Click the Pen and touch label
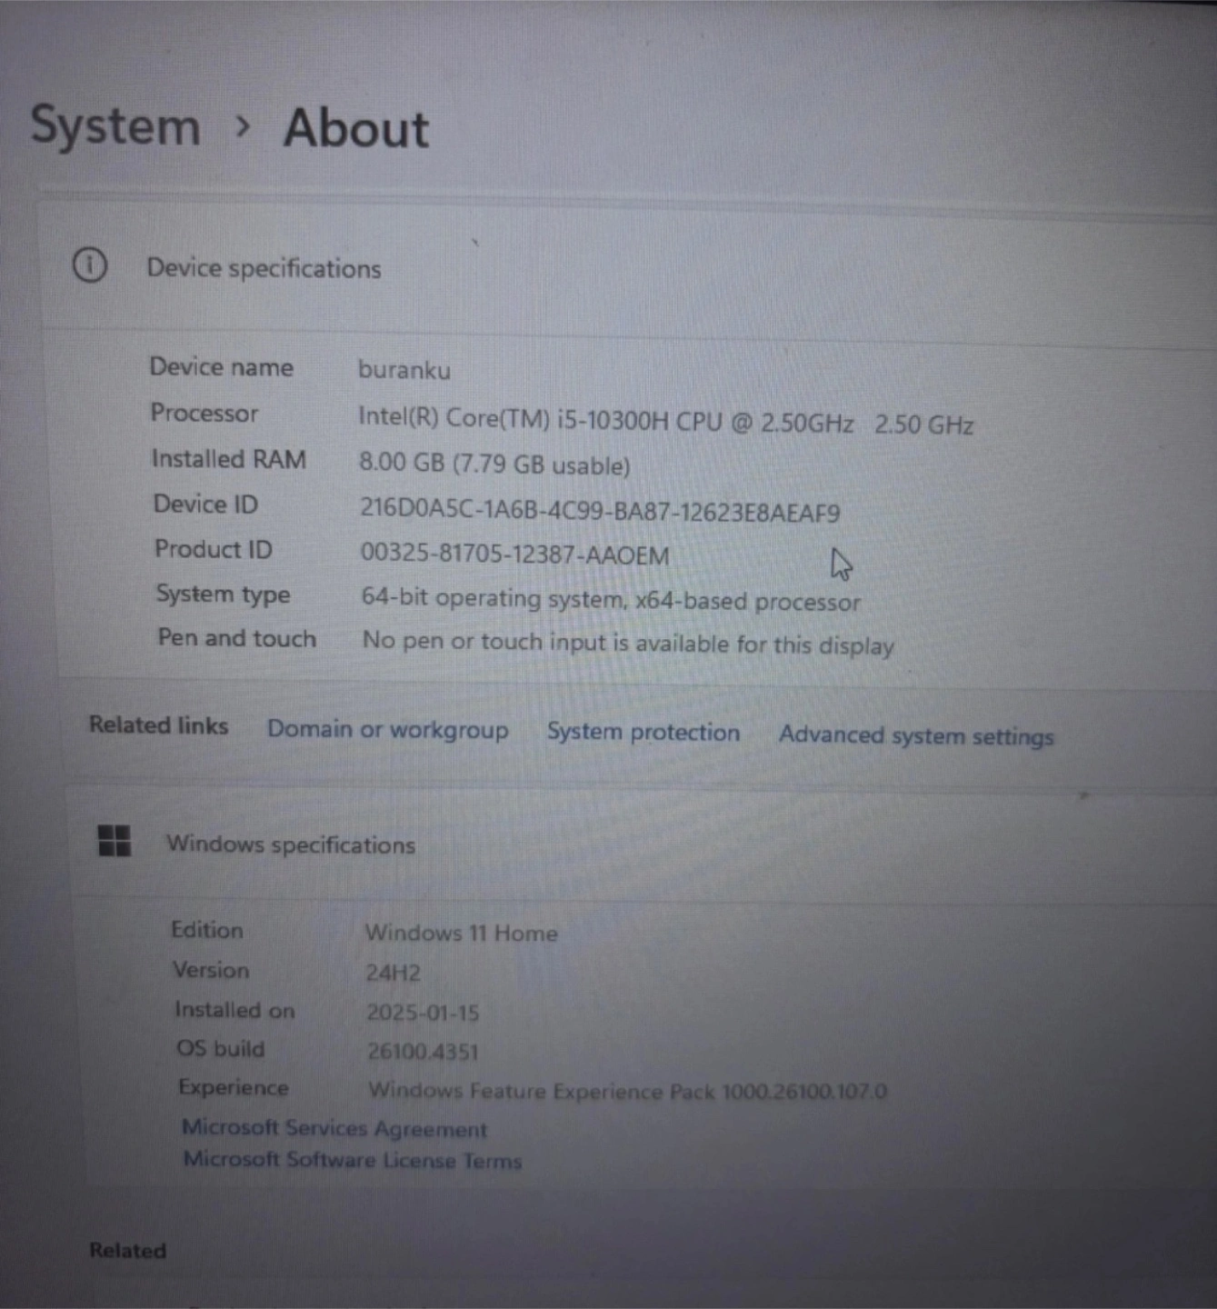 237,638
